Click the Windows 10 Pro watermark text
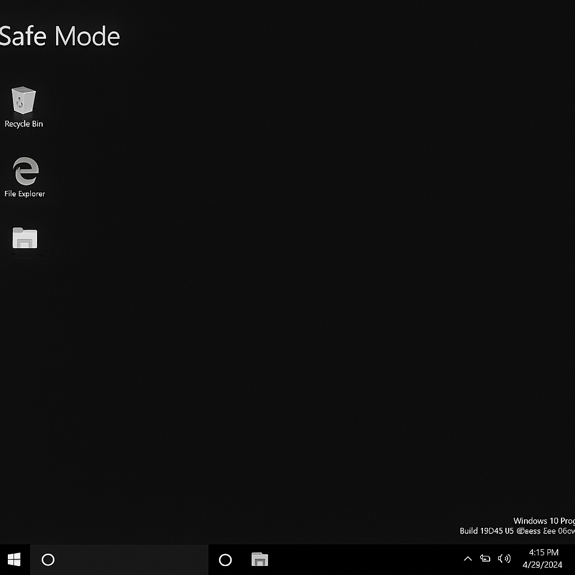The image size is (575, 575). click(x=543, y=521)
